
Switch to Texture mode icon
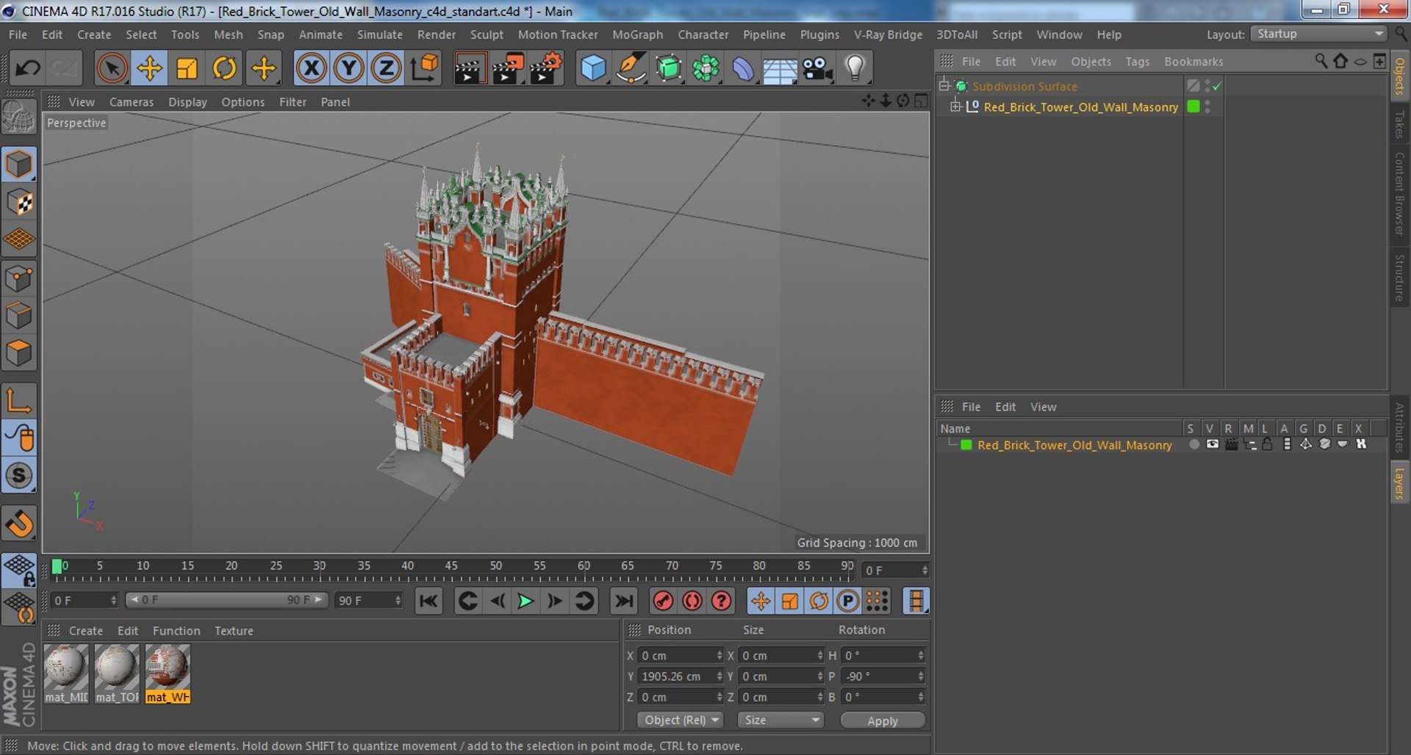point(19,202)
